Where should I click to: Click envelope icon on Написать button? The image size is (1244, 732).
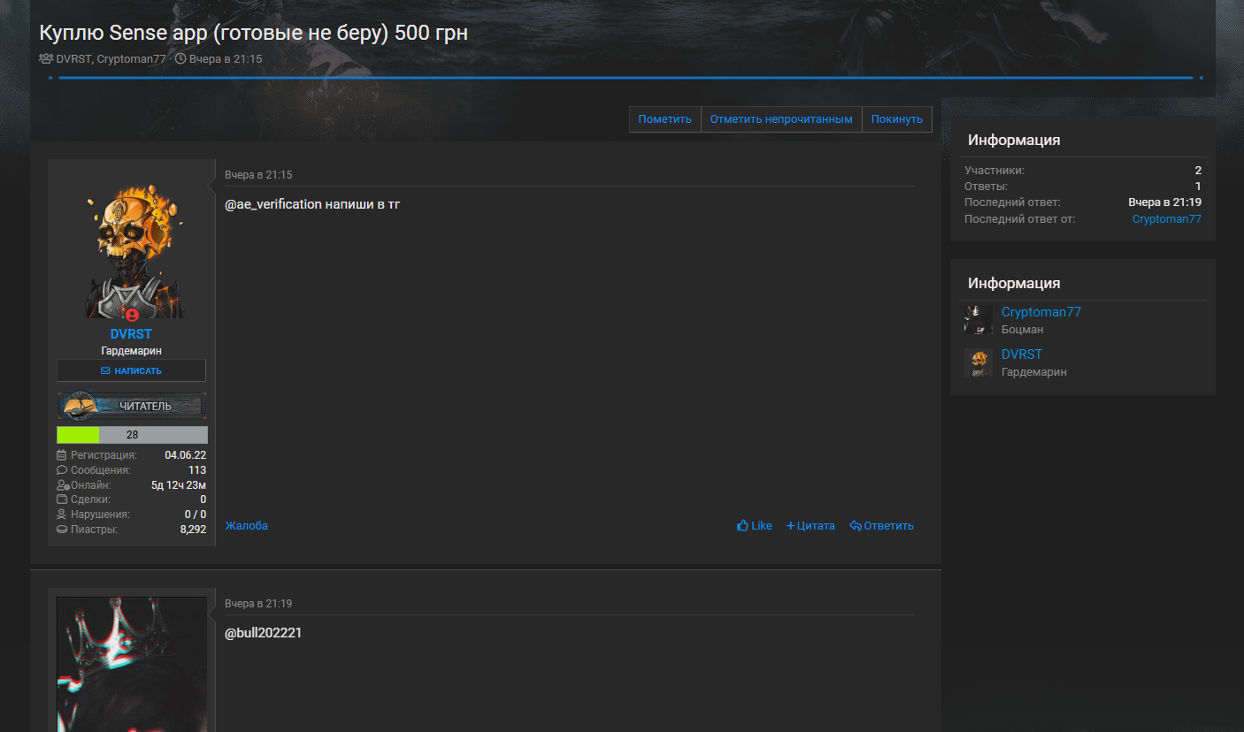(105, 370)
